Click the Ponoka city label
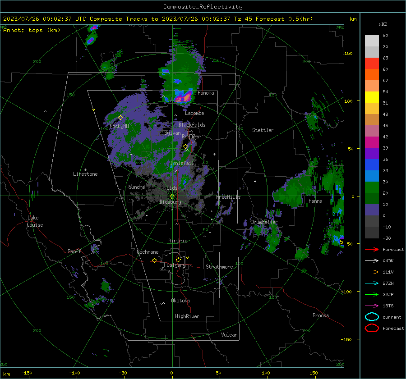The image size is (406, 379). pyautogui.click(x=206, y=93)
